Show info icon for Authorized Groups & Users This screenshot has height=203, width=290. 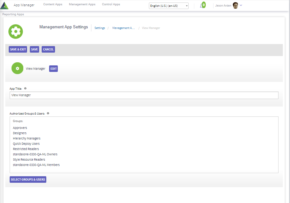[x=48, y=113]
